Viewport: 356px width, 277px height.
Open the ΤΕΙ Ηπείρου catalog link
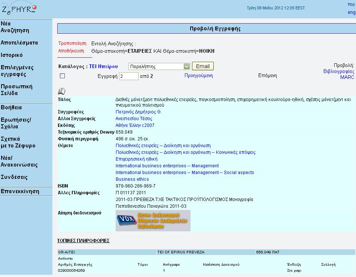[103, 66]
